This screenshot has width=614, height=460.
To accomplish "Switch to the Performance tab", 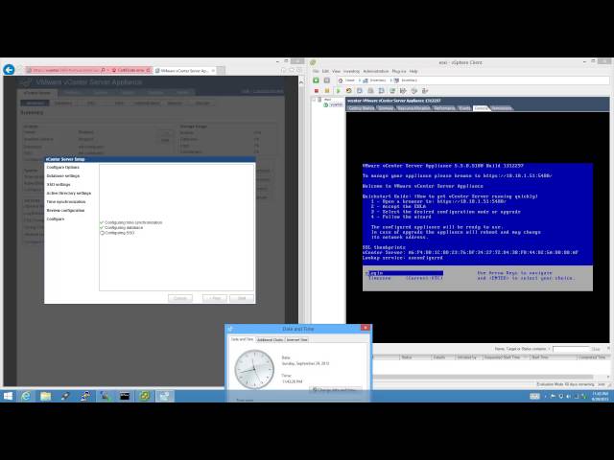I will point(444,108).
